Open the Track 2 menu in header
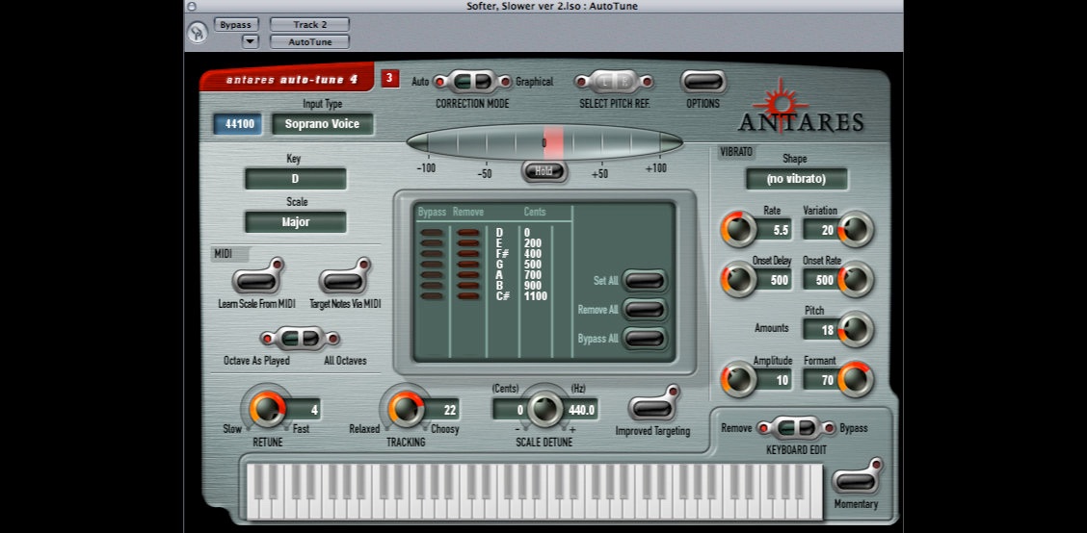The height and width of the screenshot is (533, 1087). click(x=309, y=24)
